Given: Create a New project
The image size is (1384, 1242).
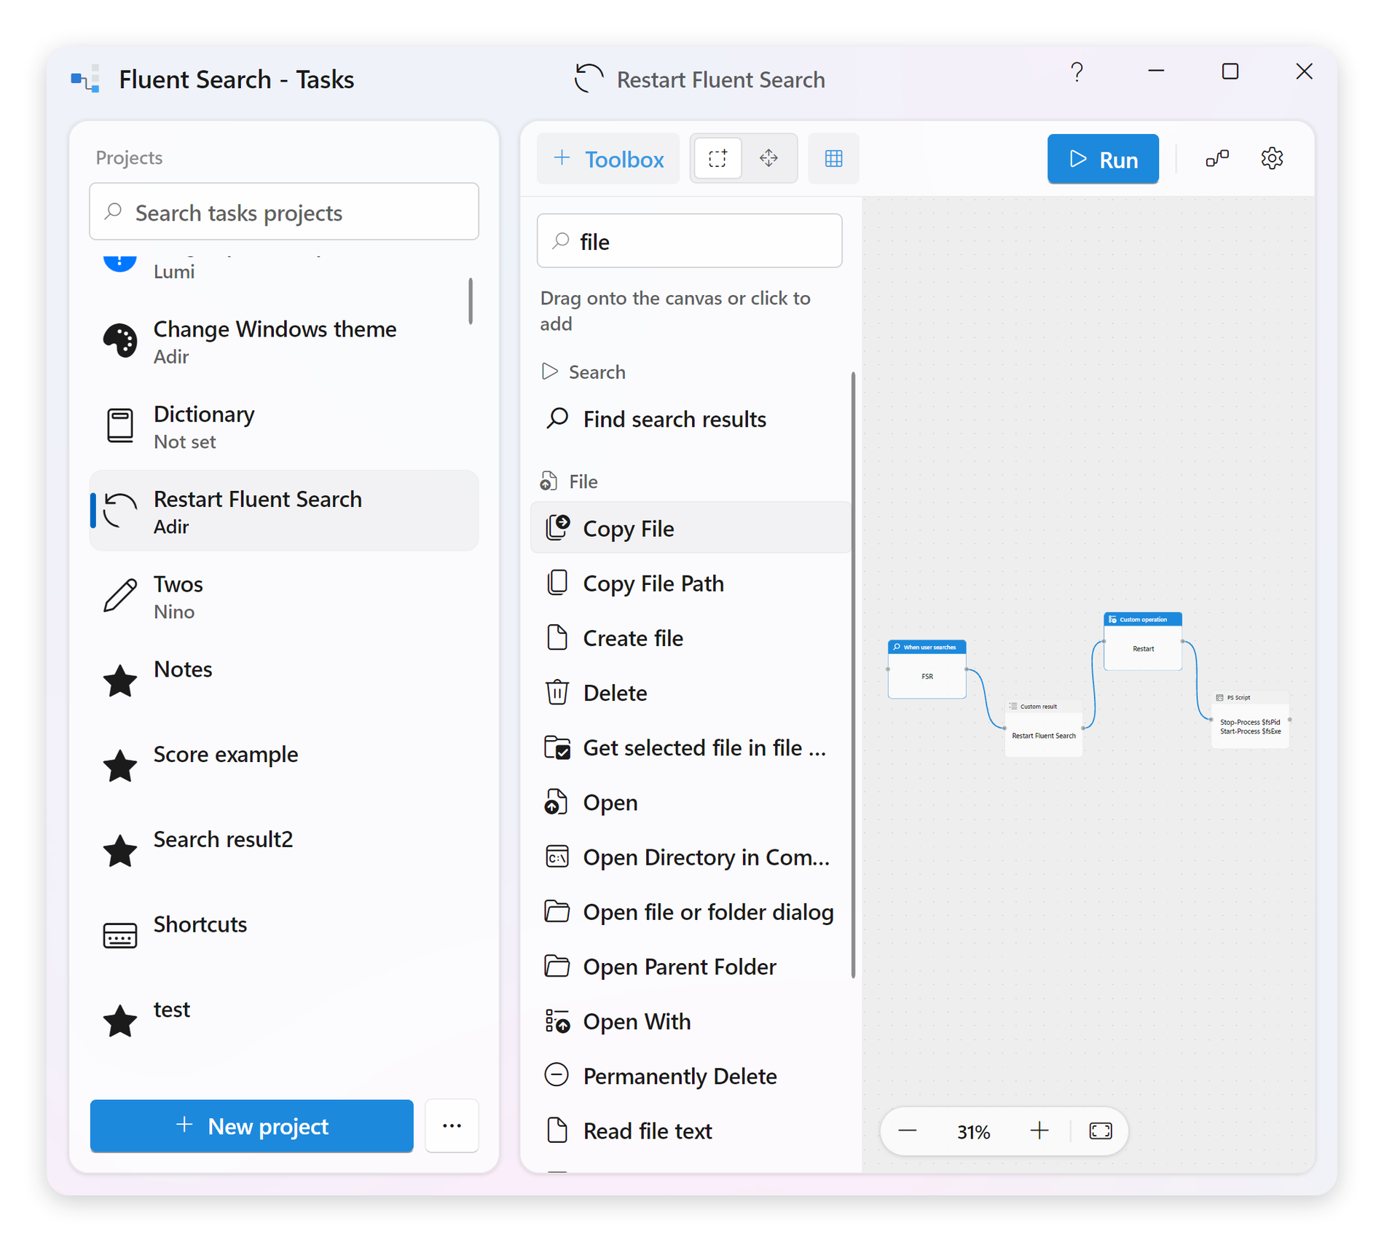Looking at the screenshot, I should 252,1125.
